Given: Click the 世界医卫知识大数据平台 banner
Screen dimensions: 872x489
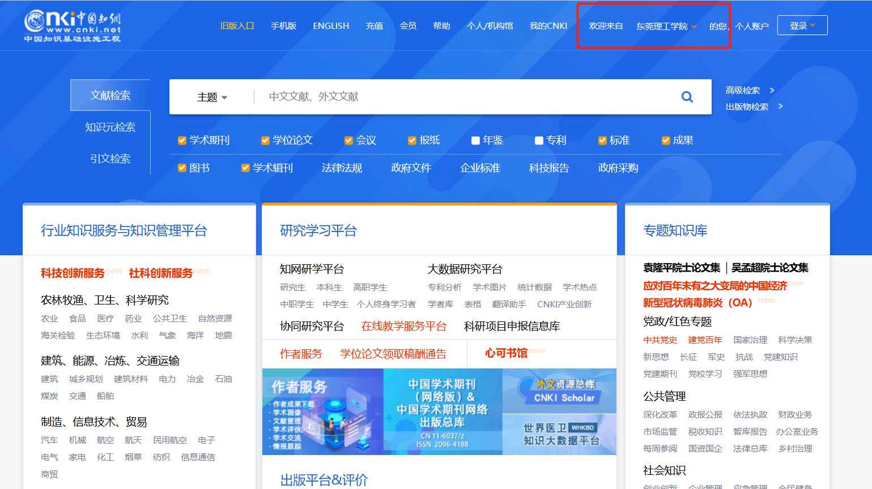Looking at the screenshot, I should click(559, 435).
